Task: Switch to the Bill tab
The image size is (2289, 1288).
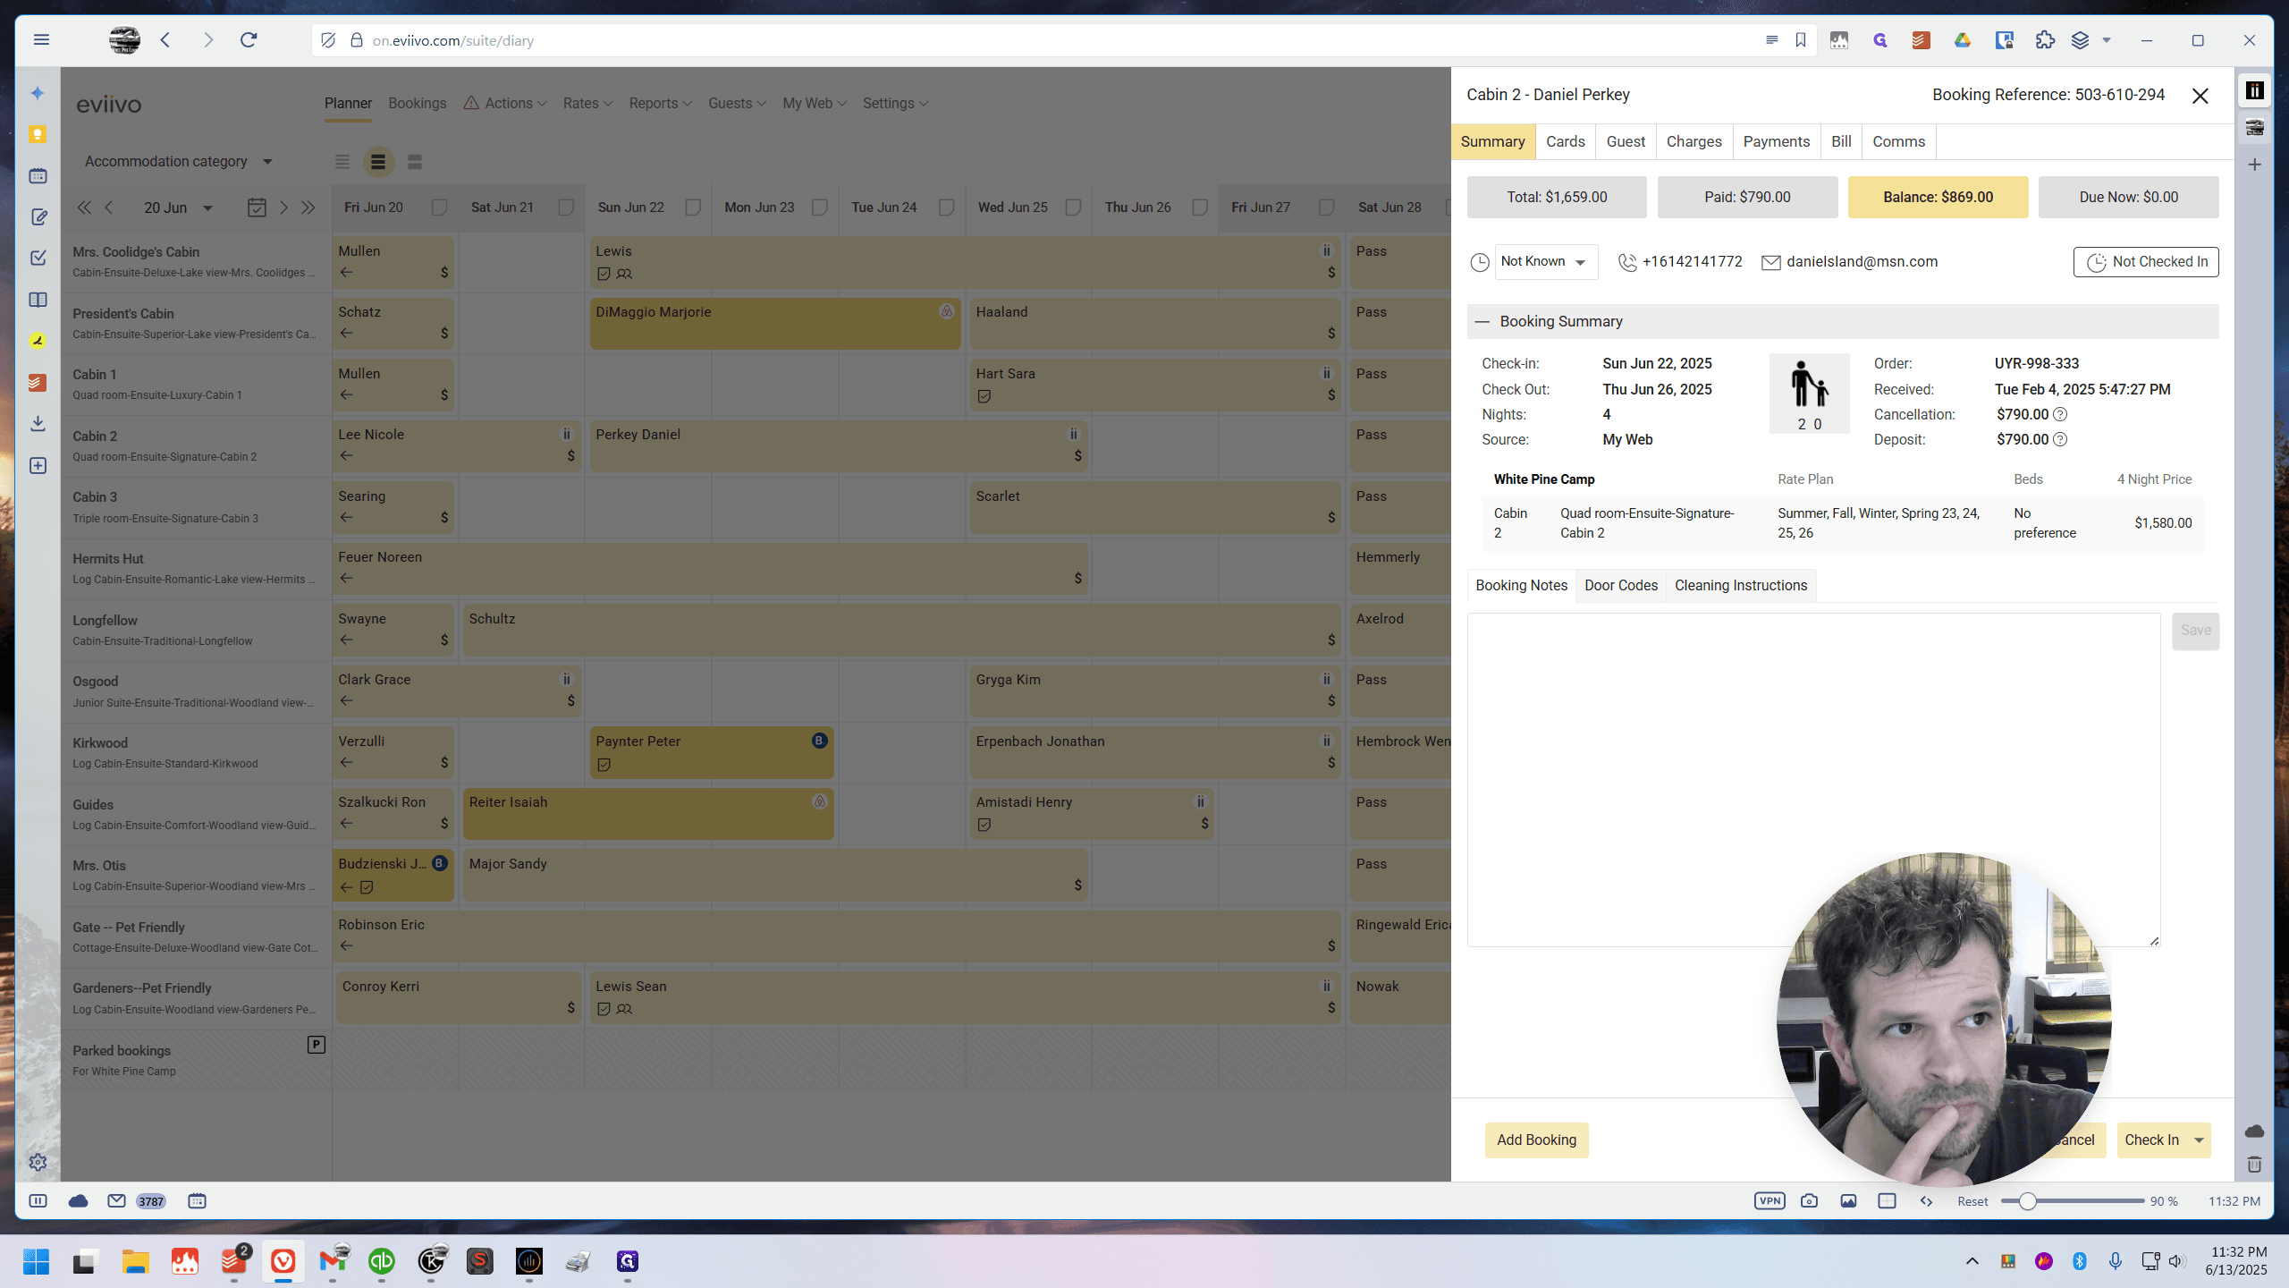Action: (1841, 141)
